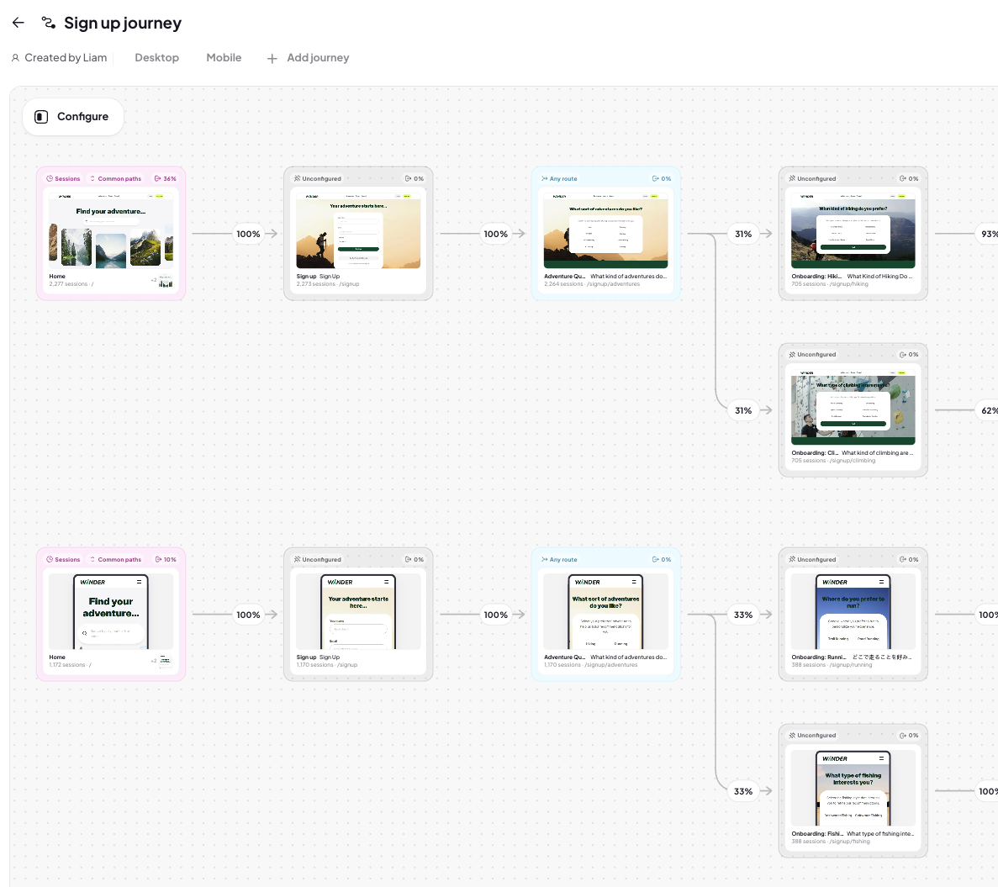This screenshot has height=887, width=998.
Task: Click 100% conversion pill after desktop Sign up card
Action: [496, 235]
